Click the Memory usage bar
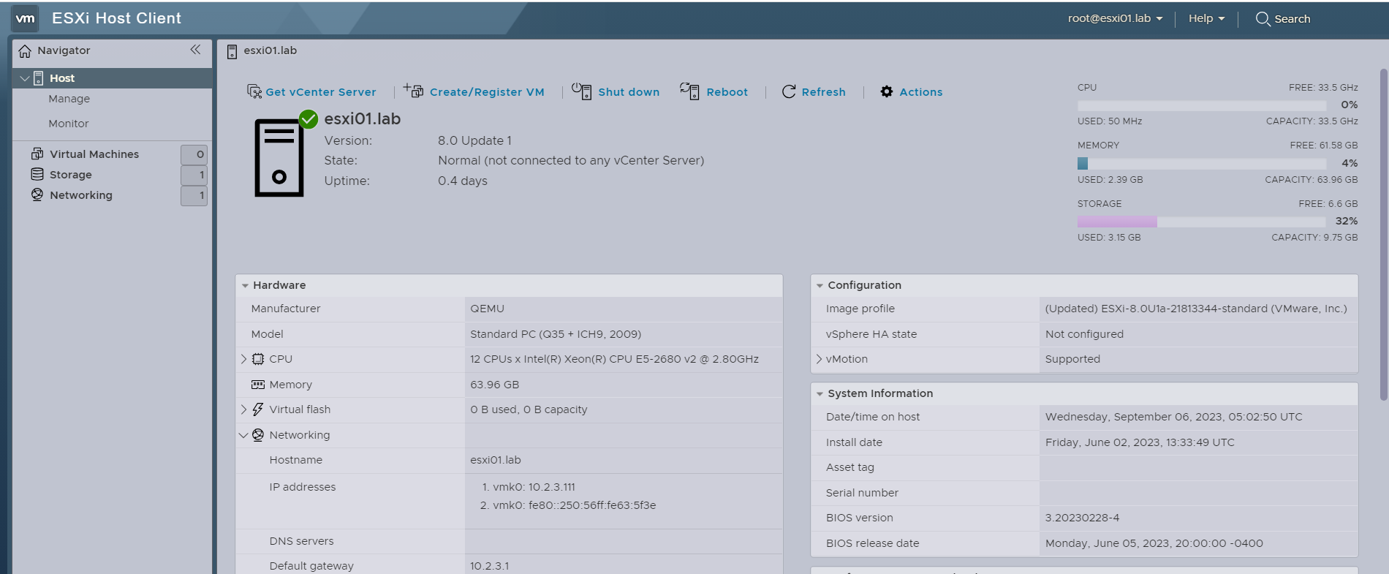Viewport: 1389px width, 574px height. coord(1201,163)
